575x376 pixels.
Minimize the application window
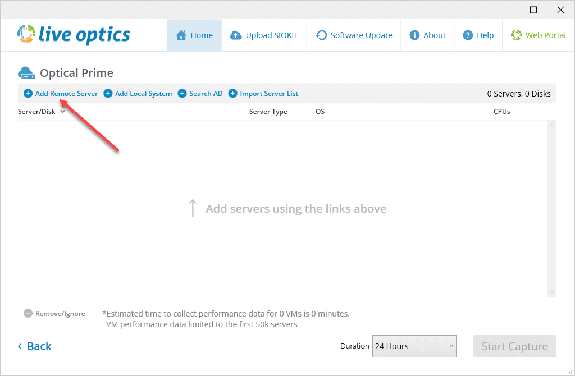point(507,10)
